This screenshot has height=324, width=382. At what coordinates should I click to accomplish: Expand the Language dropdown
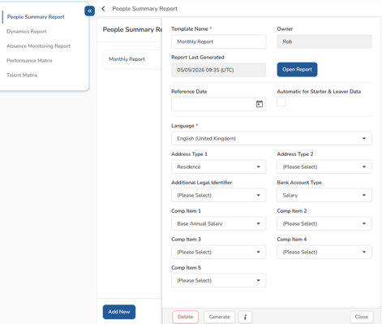point(272,139)
